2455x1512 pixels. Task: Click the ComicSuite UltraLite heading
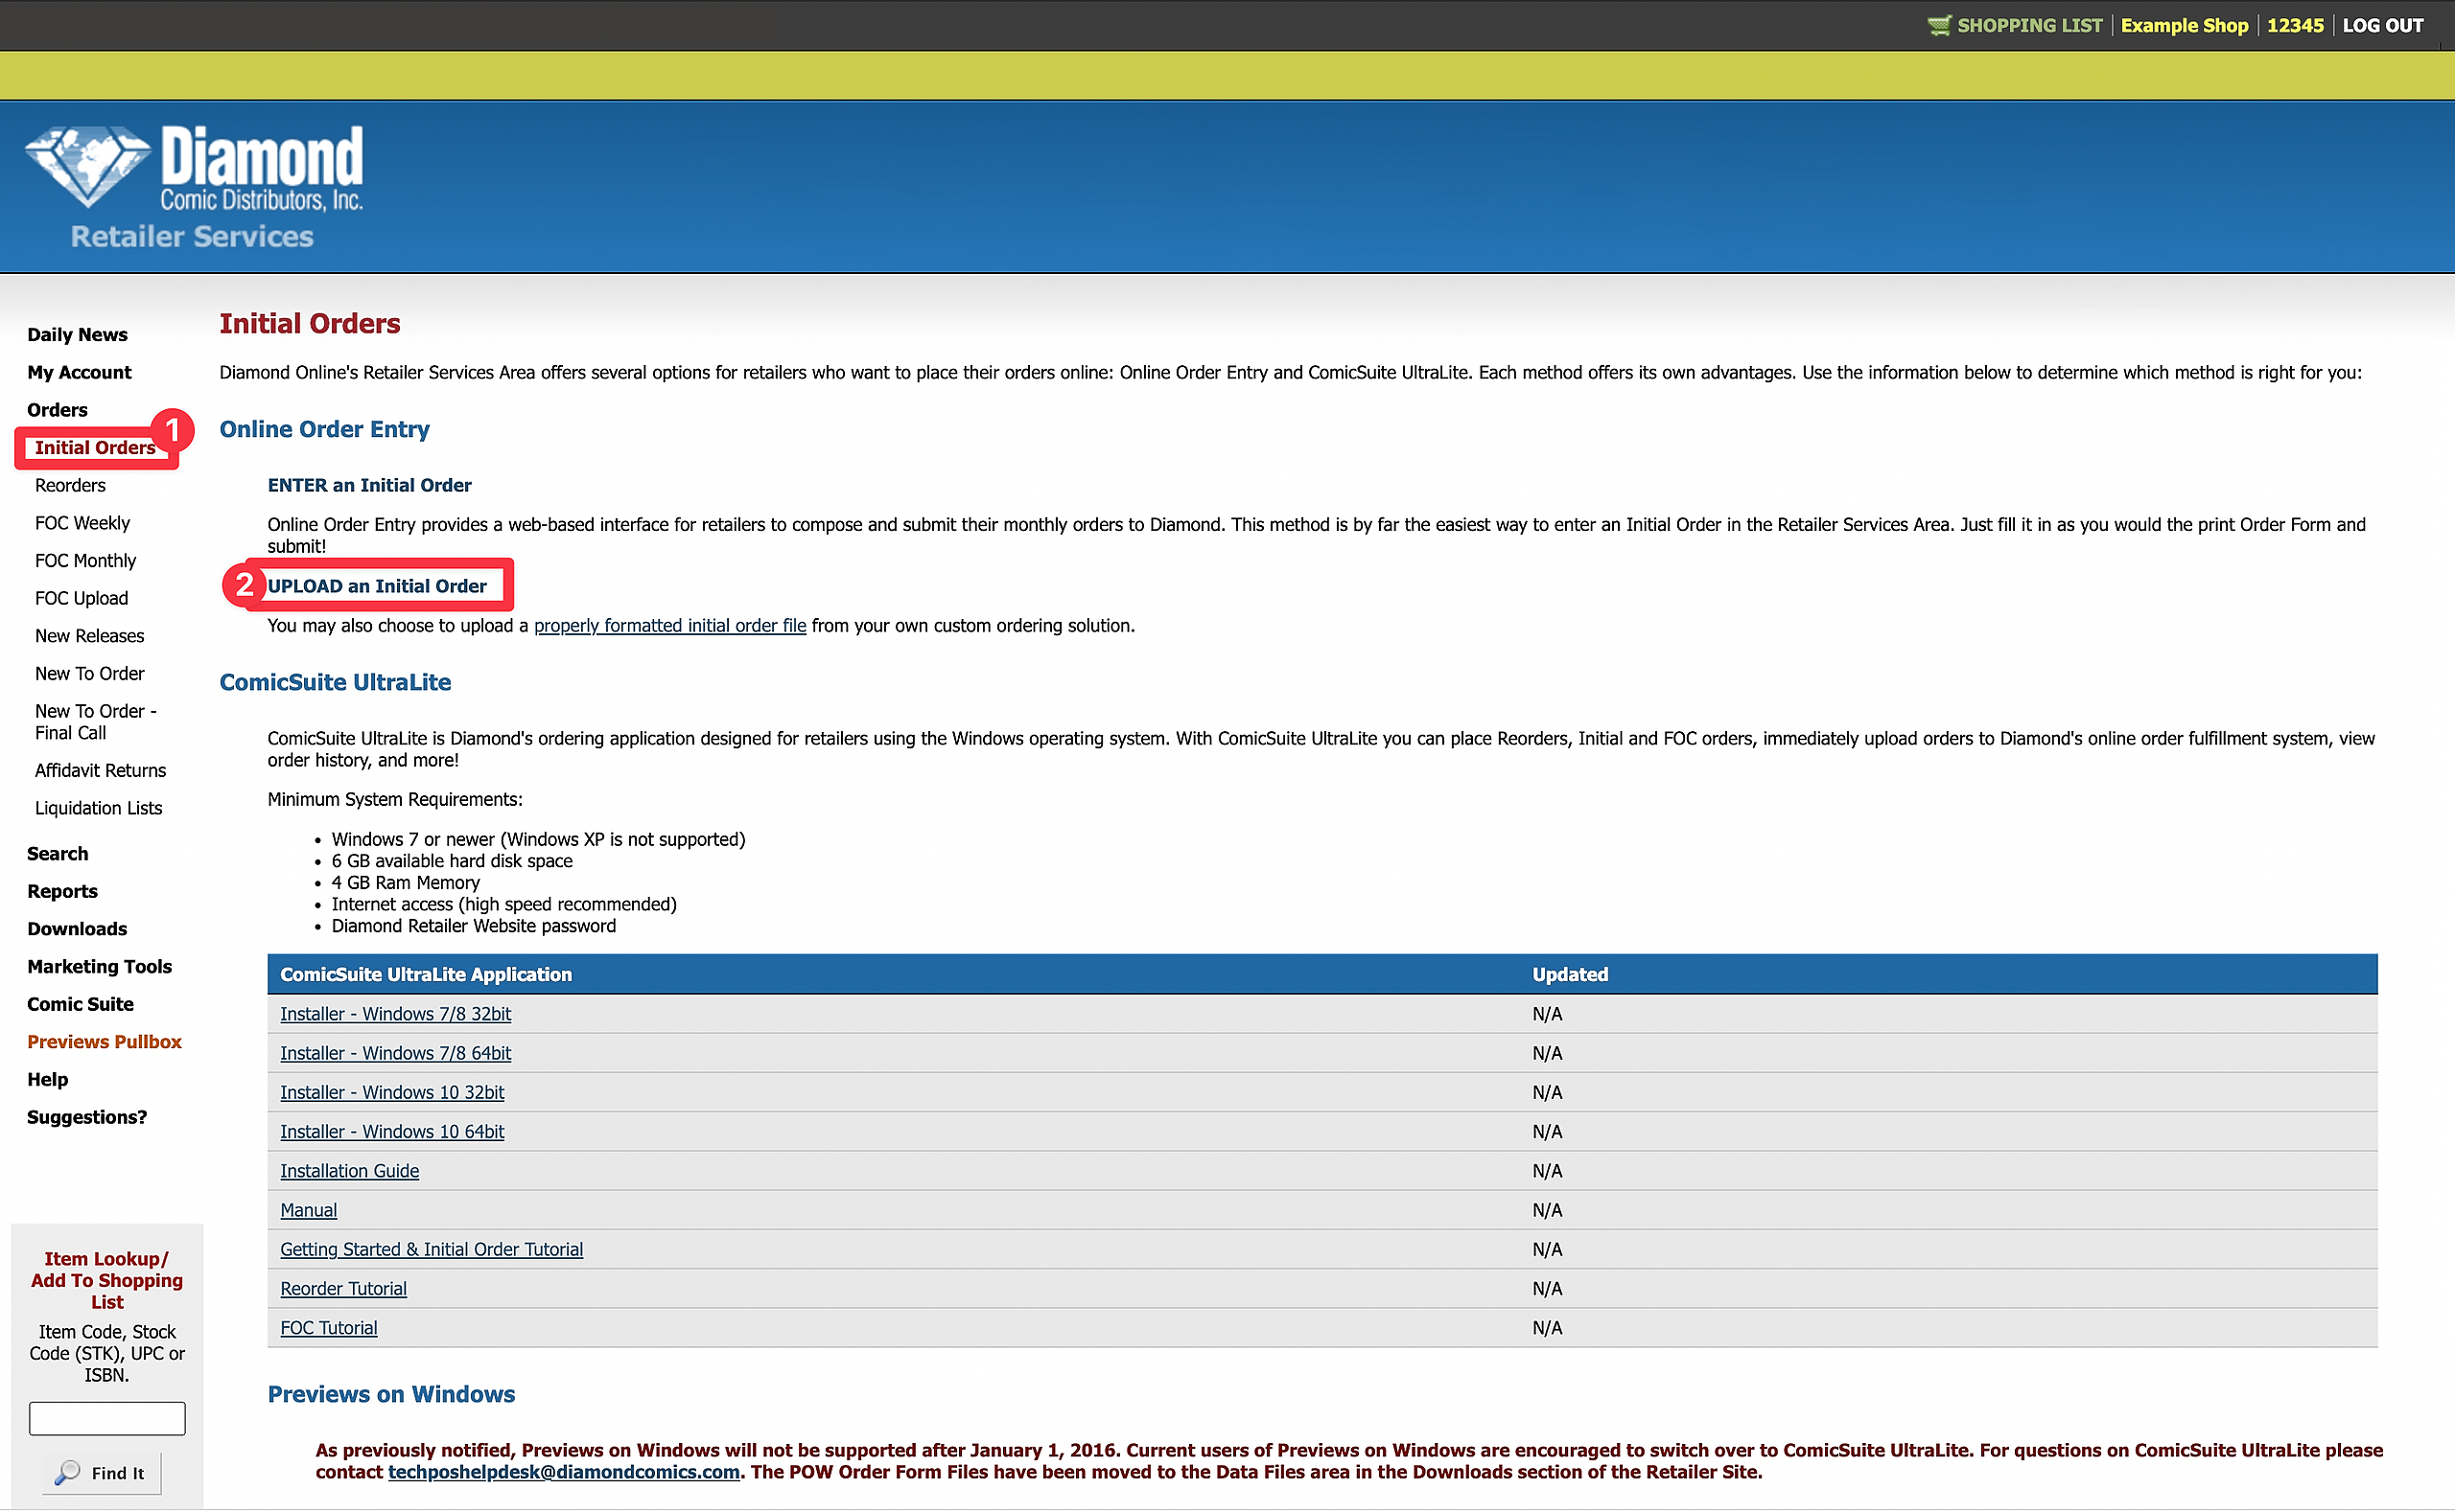coord(336,682)
